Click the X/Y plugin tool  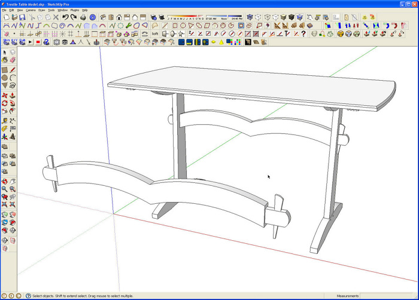point(14,42)
